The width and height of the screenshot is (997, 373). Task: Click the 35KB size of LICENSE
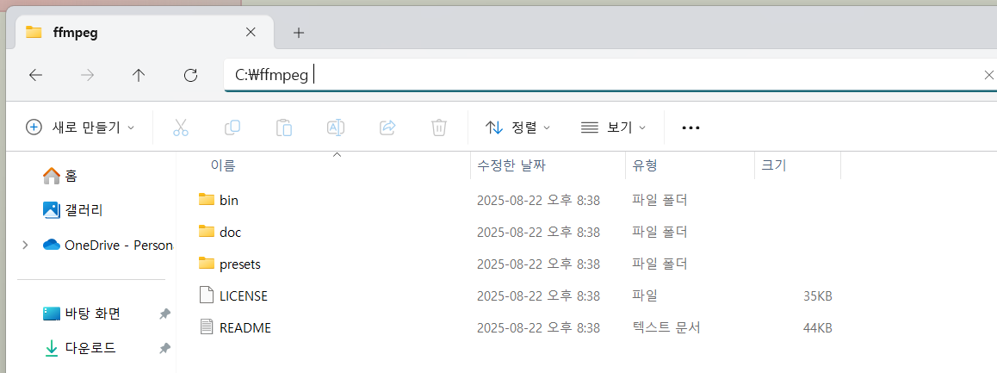818,296
